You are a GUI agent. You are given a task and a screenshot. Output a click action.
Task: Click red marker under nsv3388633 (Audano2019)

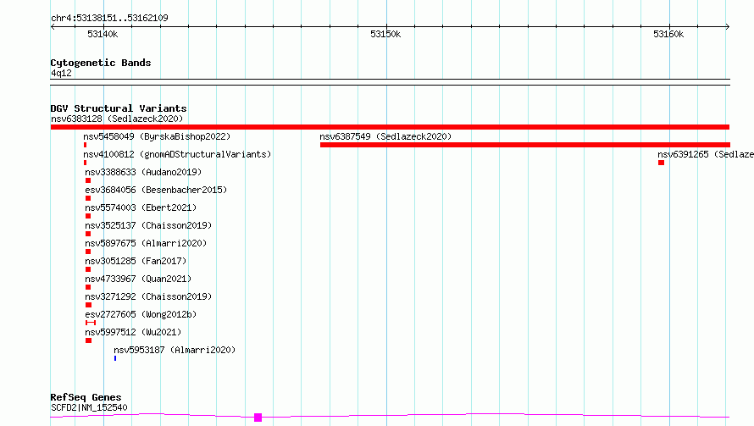88,180
